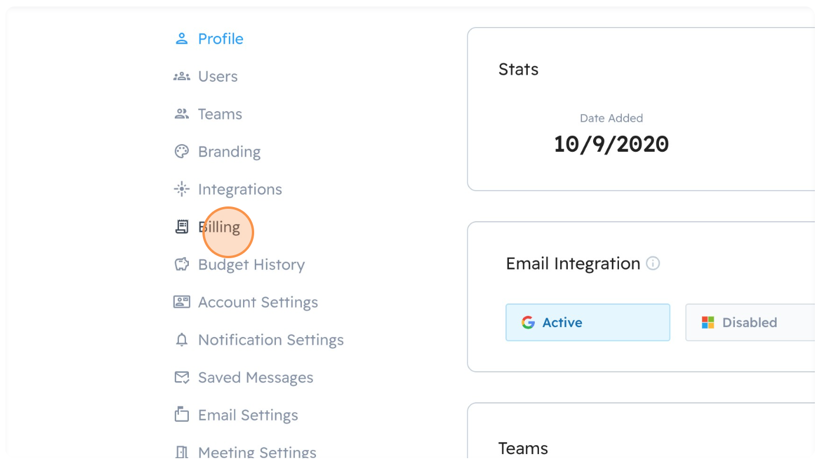
Task: Open Budget History page
Action: point(251,265)
